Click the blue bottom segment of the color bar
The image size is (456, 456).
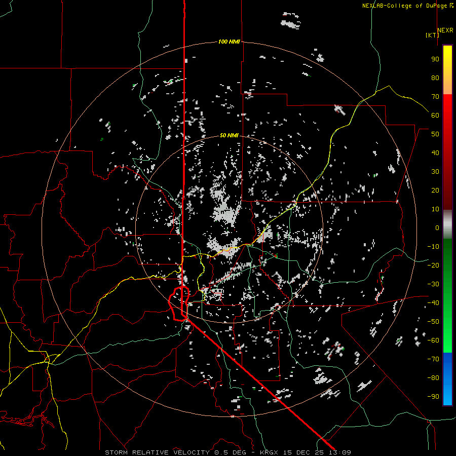(x=447, y=379)
